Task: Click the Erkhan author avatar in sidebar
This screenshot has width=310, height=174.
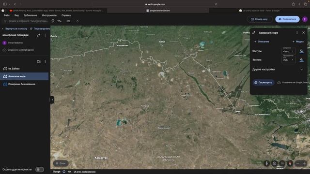Action: click(4, 43)
